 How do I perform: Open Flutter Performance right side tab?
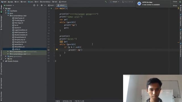(x=181, y=50)
